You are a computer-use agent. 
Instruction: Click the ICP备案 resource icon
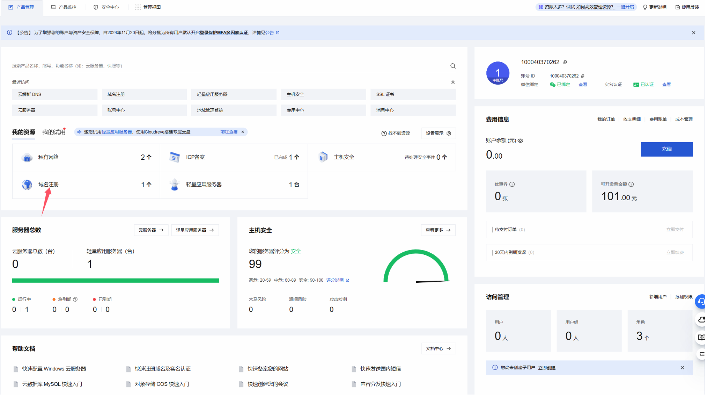click(175, 158)
